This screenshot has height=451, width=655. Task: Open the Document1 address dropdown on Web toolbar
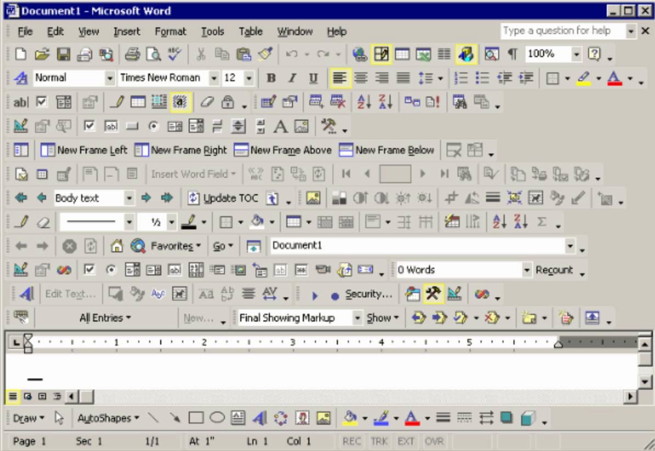point(570,246)
